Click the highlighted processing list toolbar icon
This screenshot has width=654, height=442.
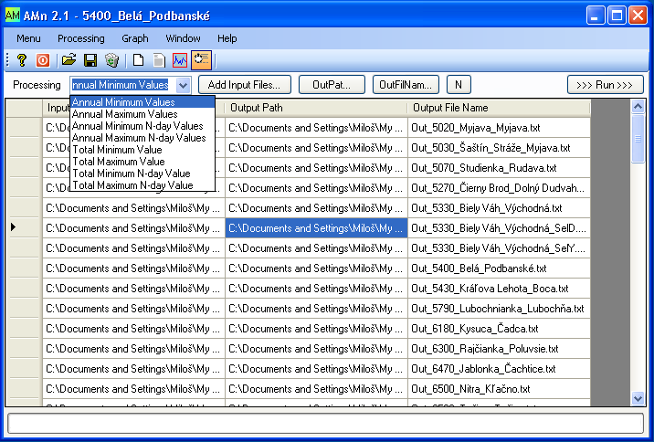[x=202, y=60]
